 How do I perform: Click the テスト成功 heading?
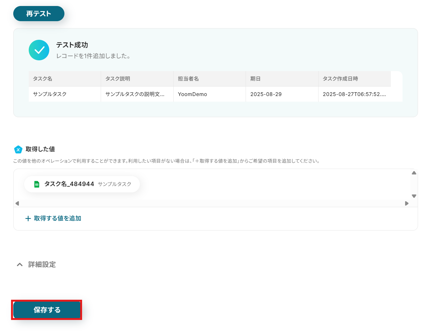click(72, 45)
